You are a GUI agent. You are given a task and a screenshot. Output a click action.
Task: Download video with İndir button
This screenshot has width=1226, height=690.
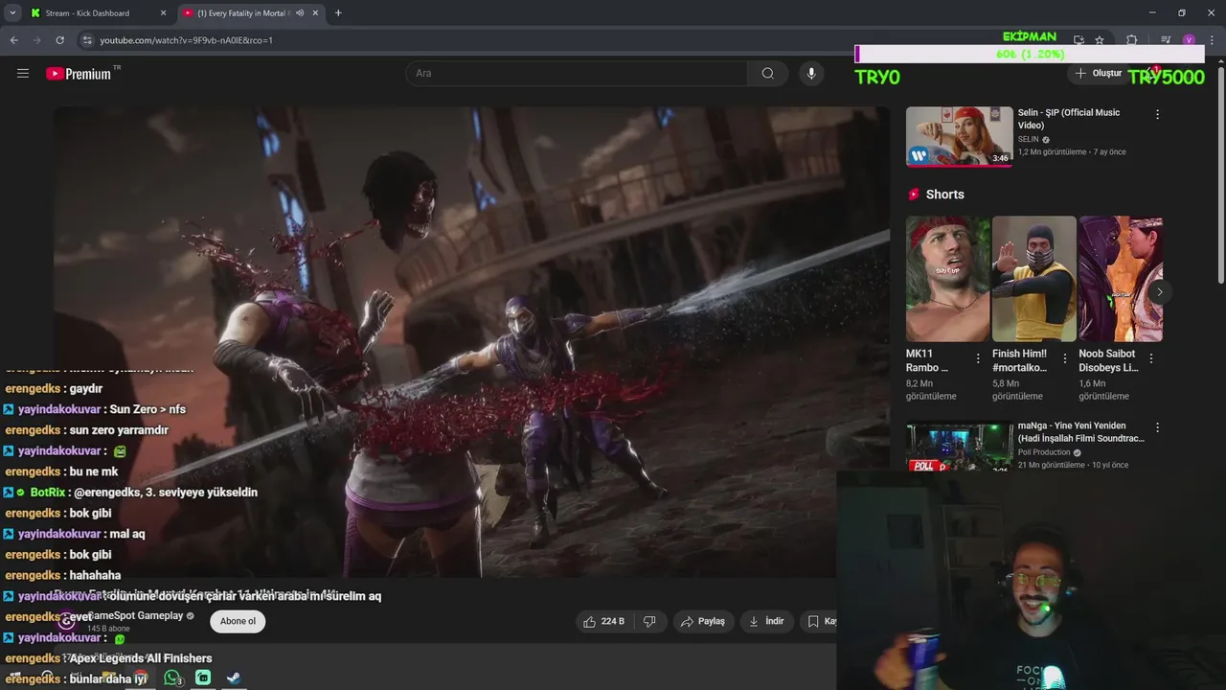coord(766,621)
